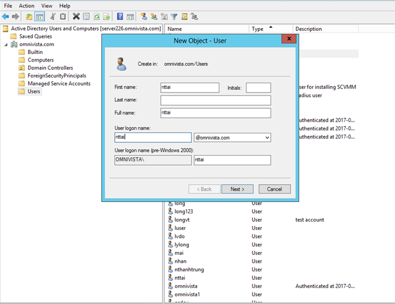Viewport: 395px width, 304px height.
Task: Click the Cut scissors icon
Action: [53, 17]
